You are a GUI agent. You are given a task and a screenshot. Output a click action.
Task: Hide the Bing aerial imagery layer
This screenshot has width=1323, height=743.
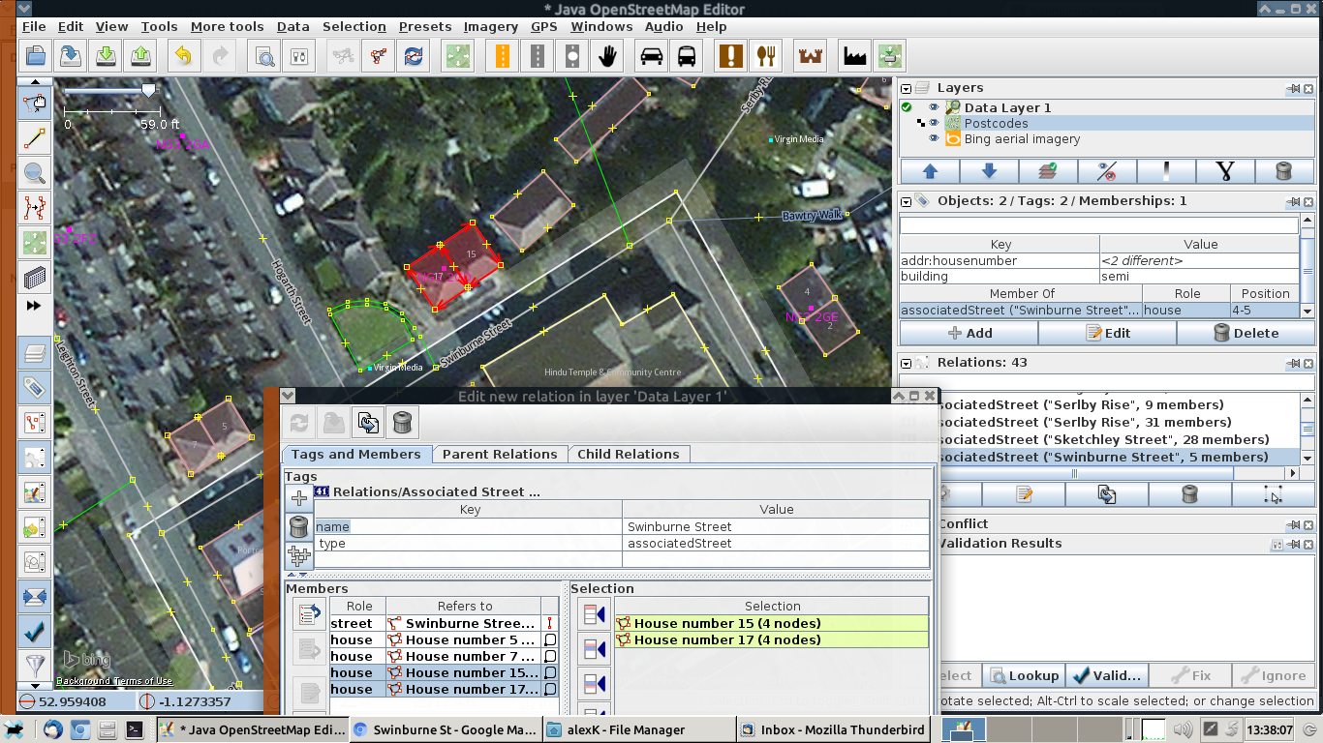934,139
